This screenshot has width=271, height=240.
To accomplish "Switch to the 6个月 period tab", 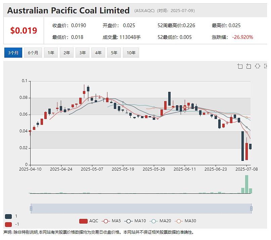I will [x=33, y=53].
